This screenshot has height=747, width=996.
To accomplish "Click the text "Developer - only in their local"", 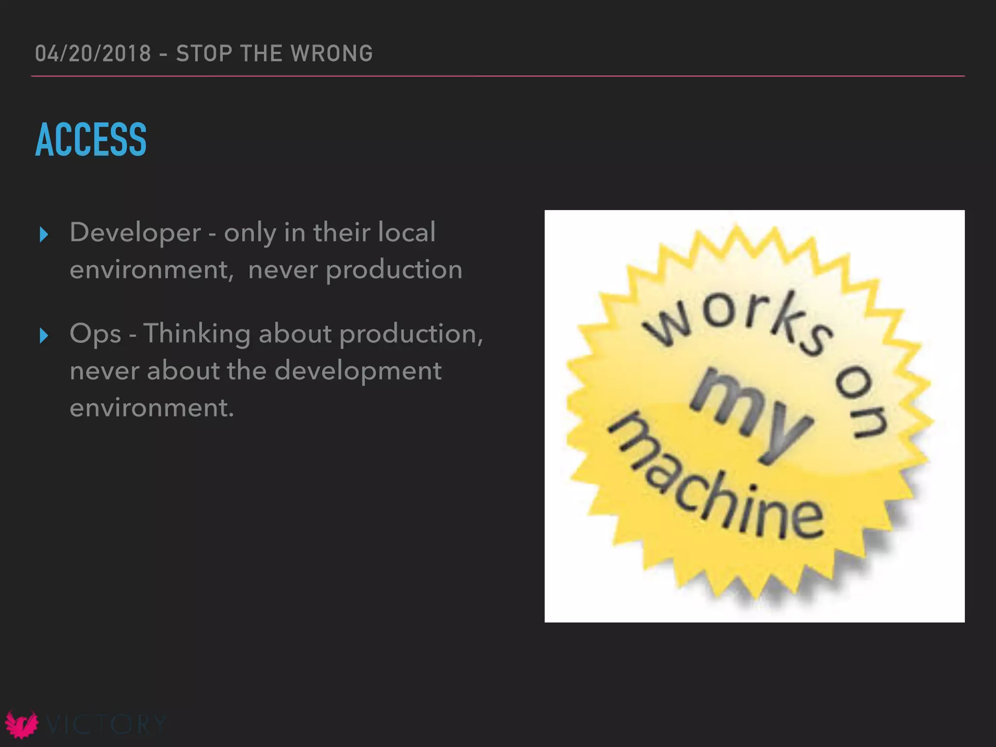I will coord(252,232).
